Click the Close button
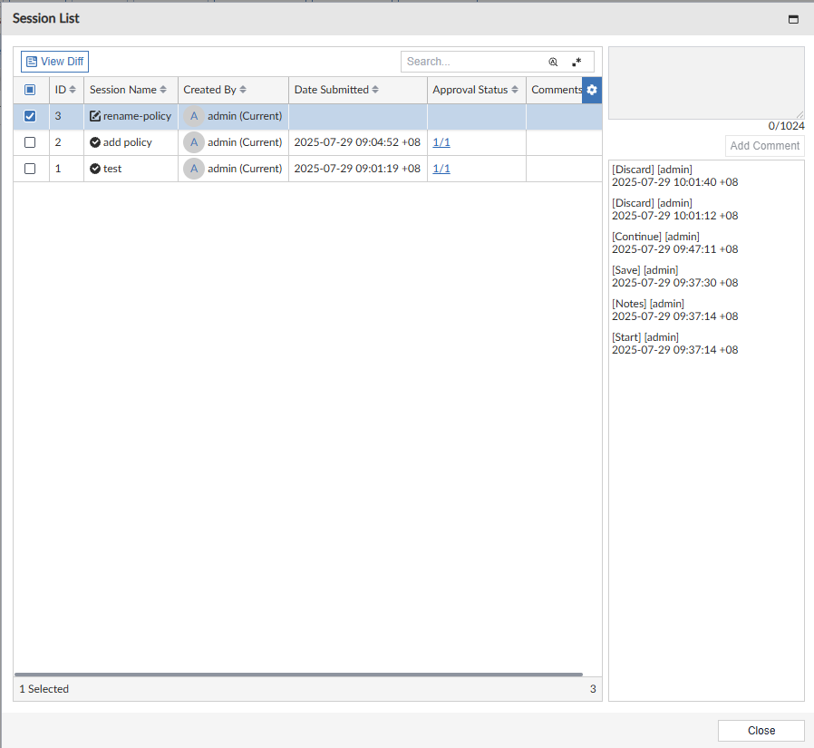 pyautogui.click(x=761, y=731)
